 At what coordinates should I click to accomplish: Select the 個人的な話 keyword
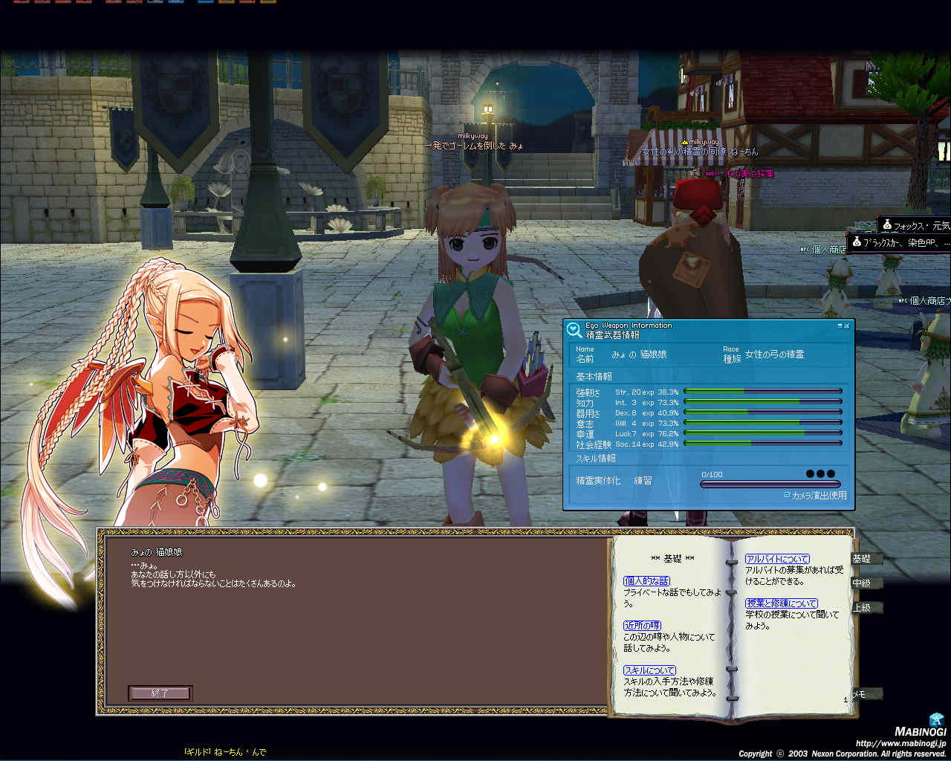point(646,581)
